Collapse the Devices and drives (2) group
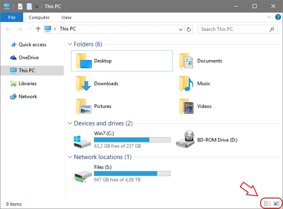283x209 pixels. [x=70, y=123]
